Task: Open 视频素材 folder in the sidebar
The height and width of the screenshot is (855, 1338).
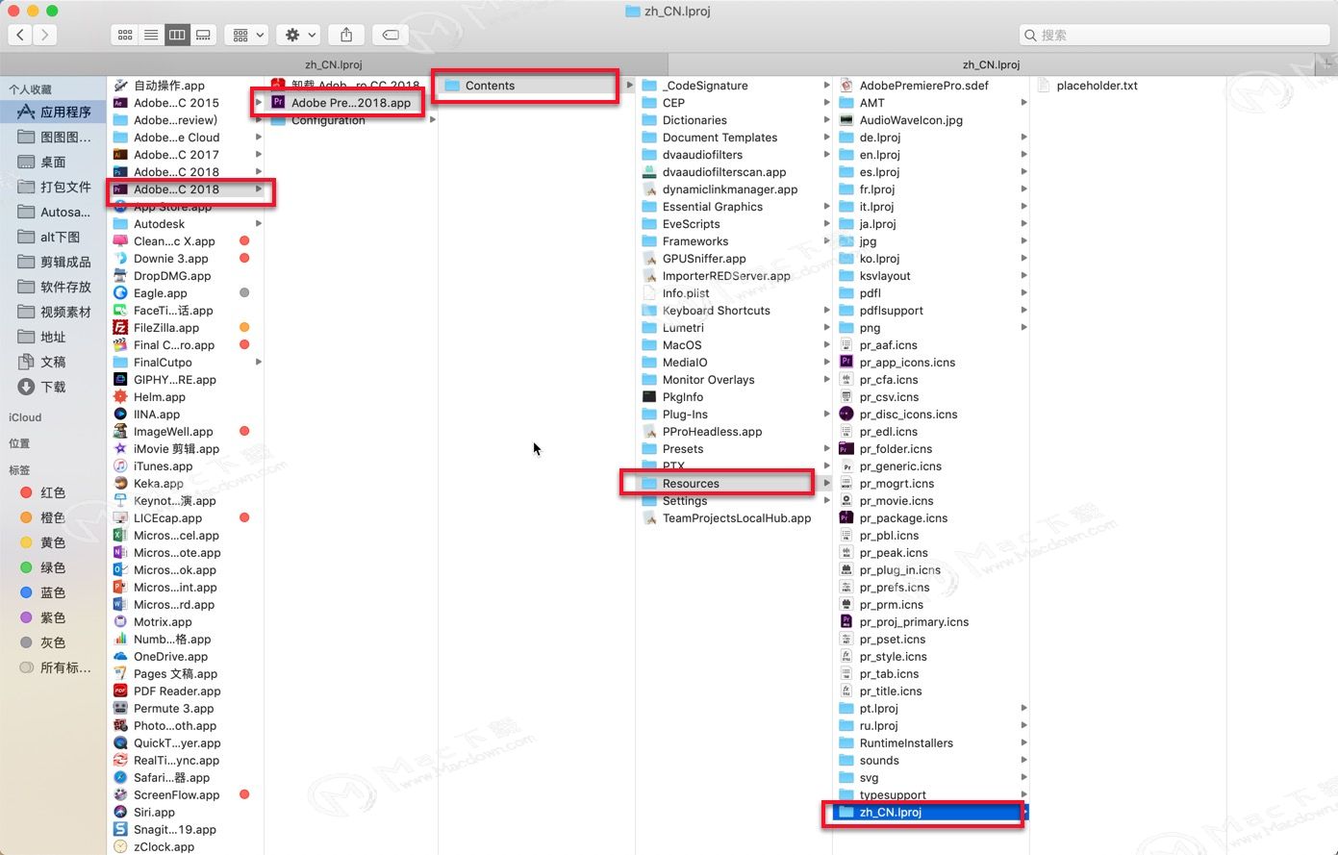Action: click(53, 312)
